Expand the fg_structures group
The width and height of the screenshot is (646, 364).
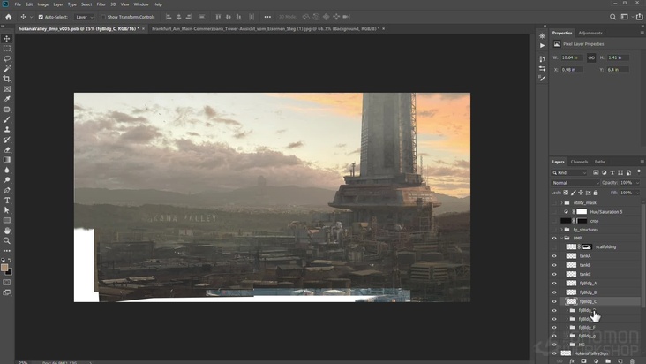click(561, 230)
